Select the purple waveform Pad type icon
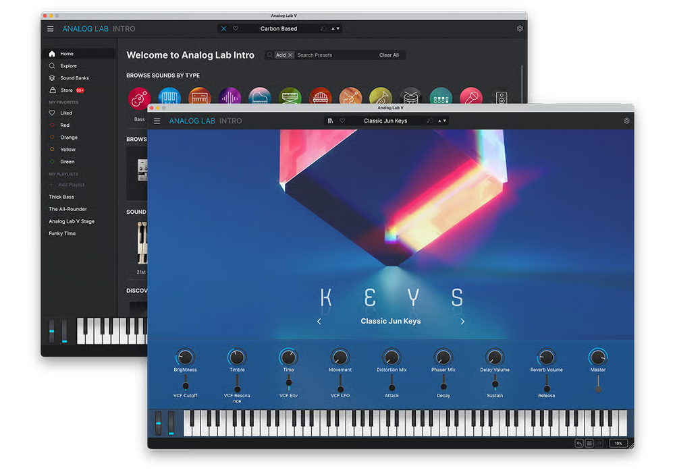Image resolution: width=675 pixels, height=472 pixels. (x=230, y=97)
